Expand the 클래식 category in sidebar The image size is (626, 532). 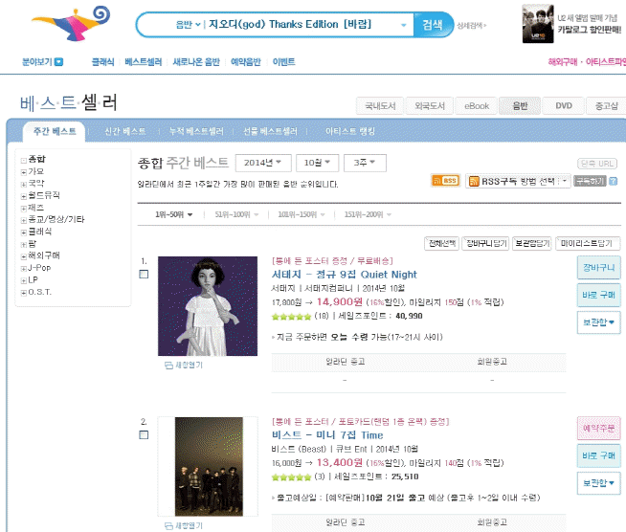[24, 233]
